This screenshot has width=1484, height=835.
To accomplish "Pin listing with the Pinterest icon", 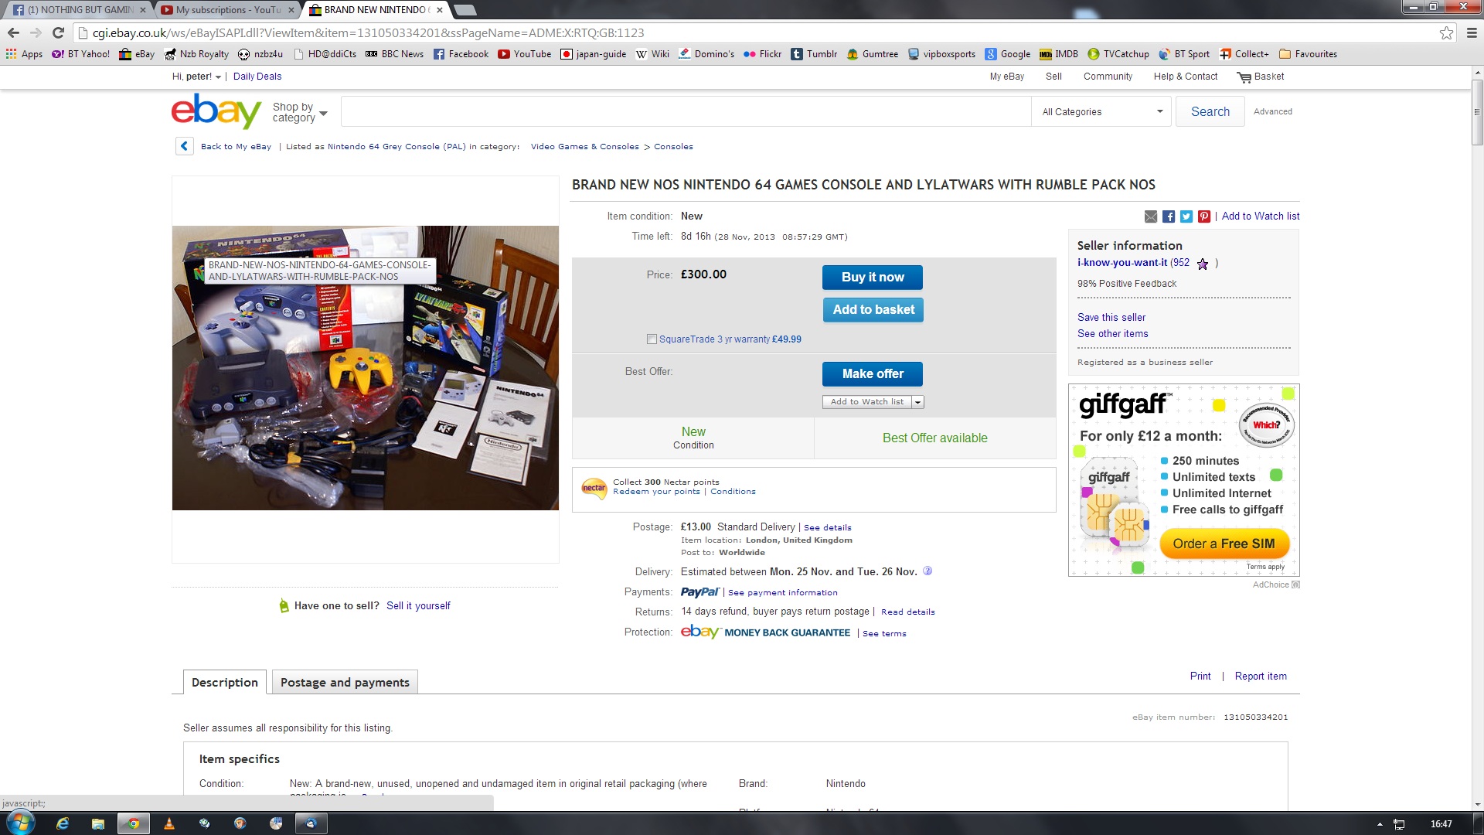I will [x=1204, y=216].
